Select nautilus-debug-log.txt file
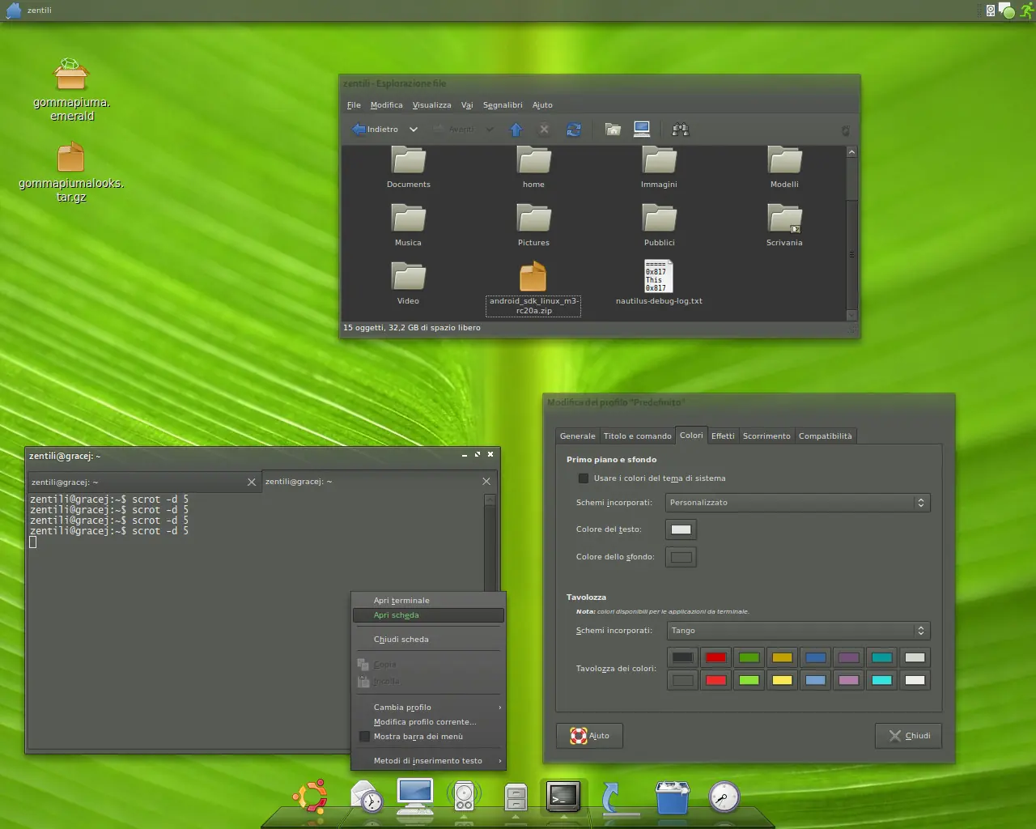 tap(659, 283)
